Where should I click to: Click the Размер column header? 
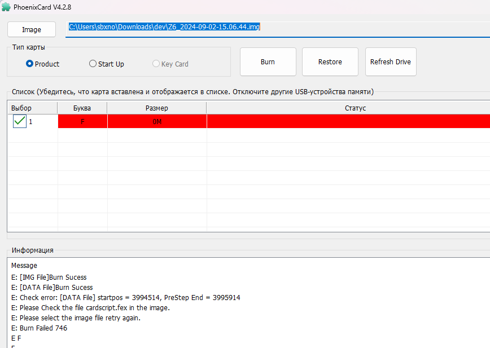(156, 108)
